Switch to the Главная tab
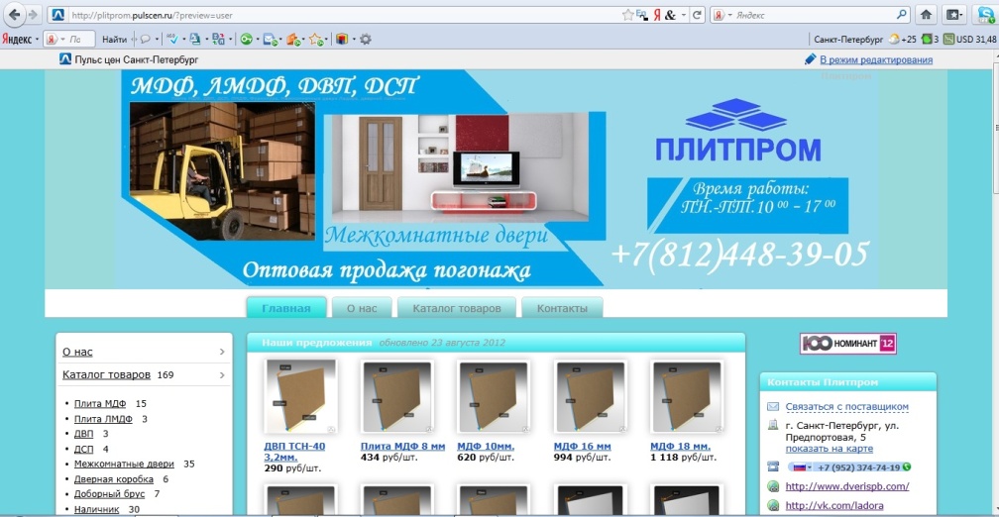Image resolution: width=999 pixels, height=517 pixels. click(286, 308)
